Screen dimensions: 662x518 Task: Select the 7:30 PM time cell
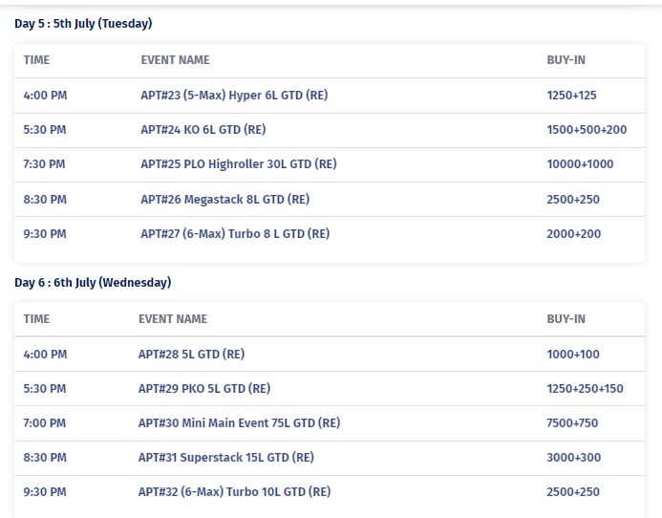(44, 164)
